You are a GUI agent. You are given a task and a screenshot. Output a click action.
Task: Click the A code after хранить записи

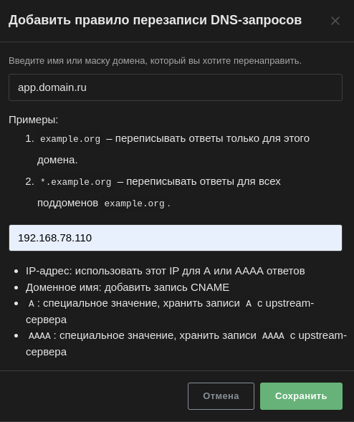249,304
